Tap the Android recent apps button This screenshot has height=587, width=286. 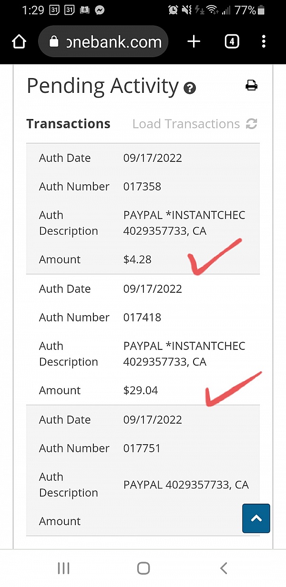tap(63, 568)
